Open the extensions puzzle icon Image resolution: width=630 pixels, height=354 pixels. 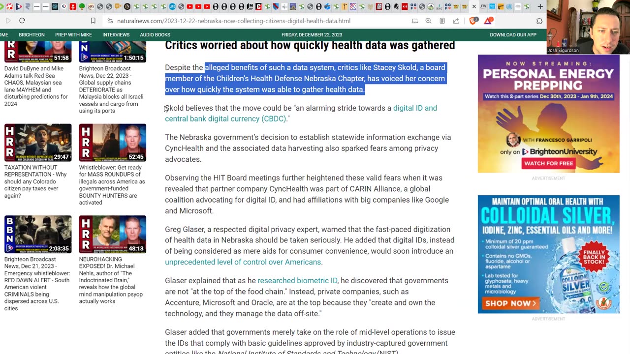click(x=539, y=21)
